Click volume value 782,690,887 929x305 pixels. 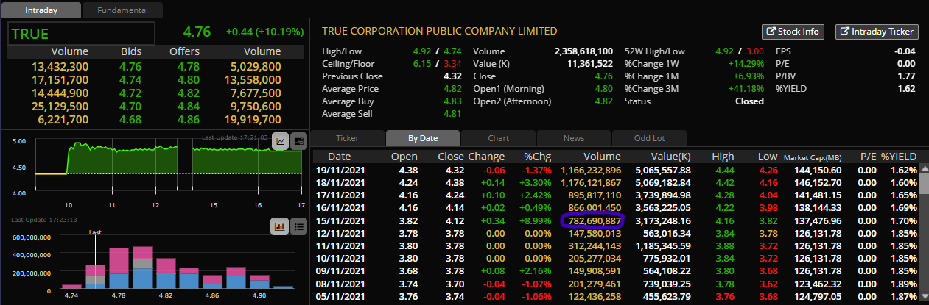tap(593, 220)
